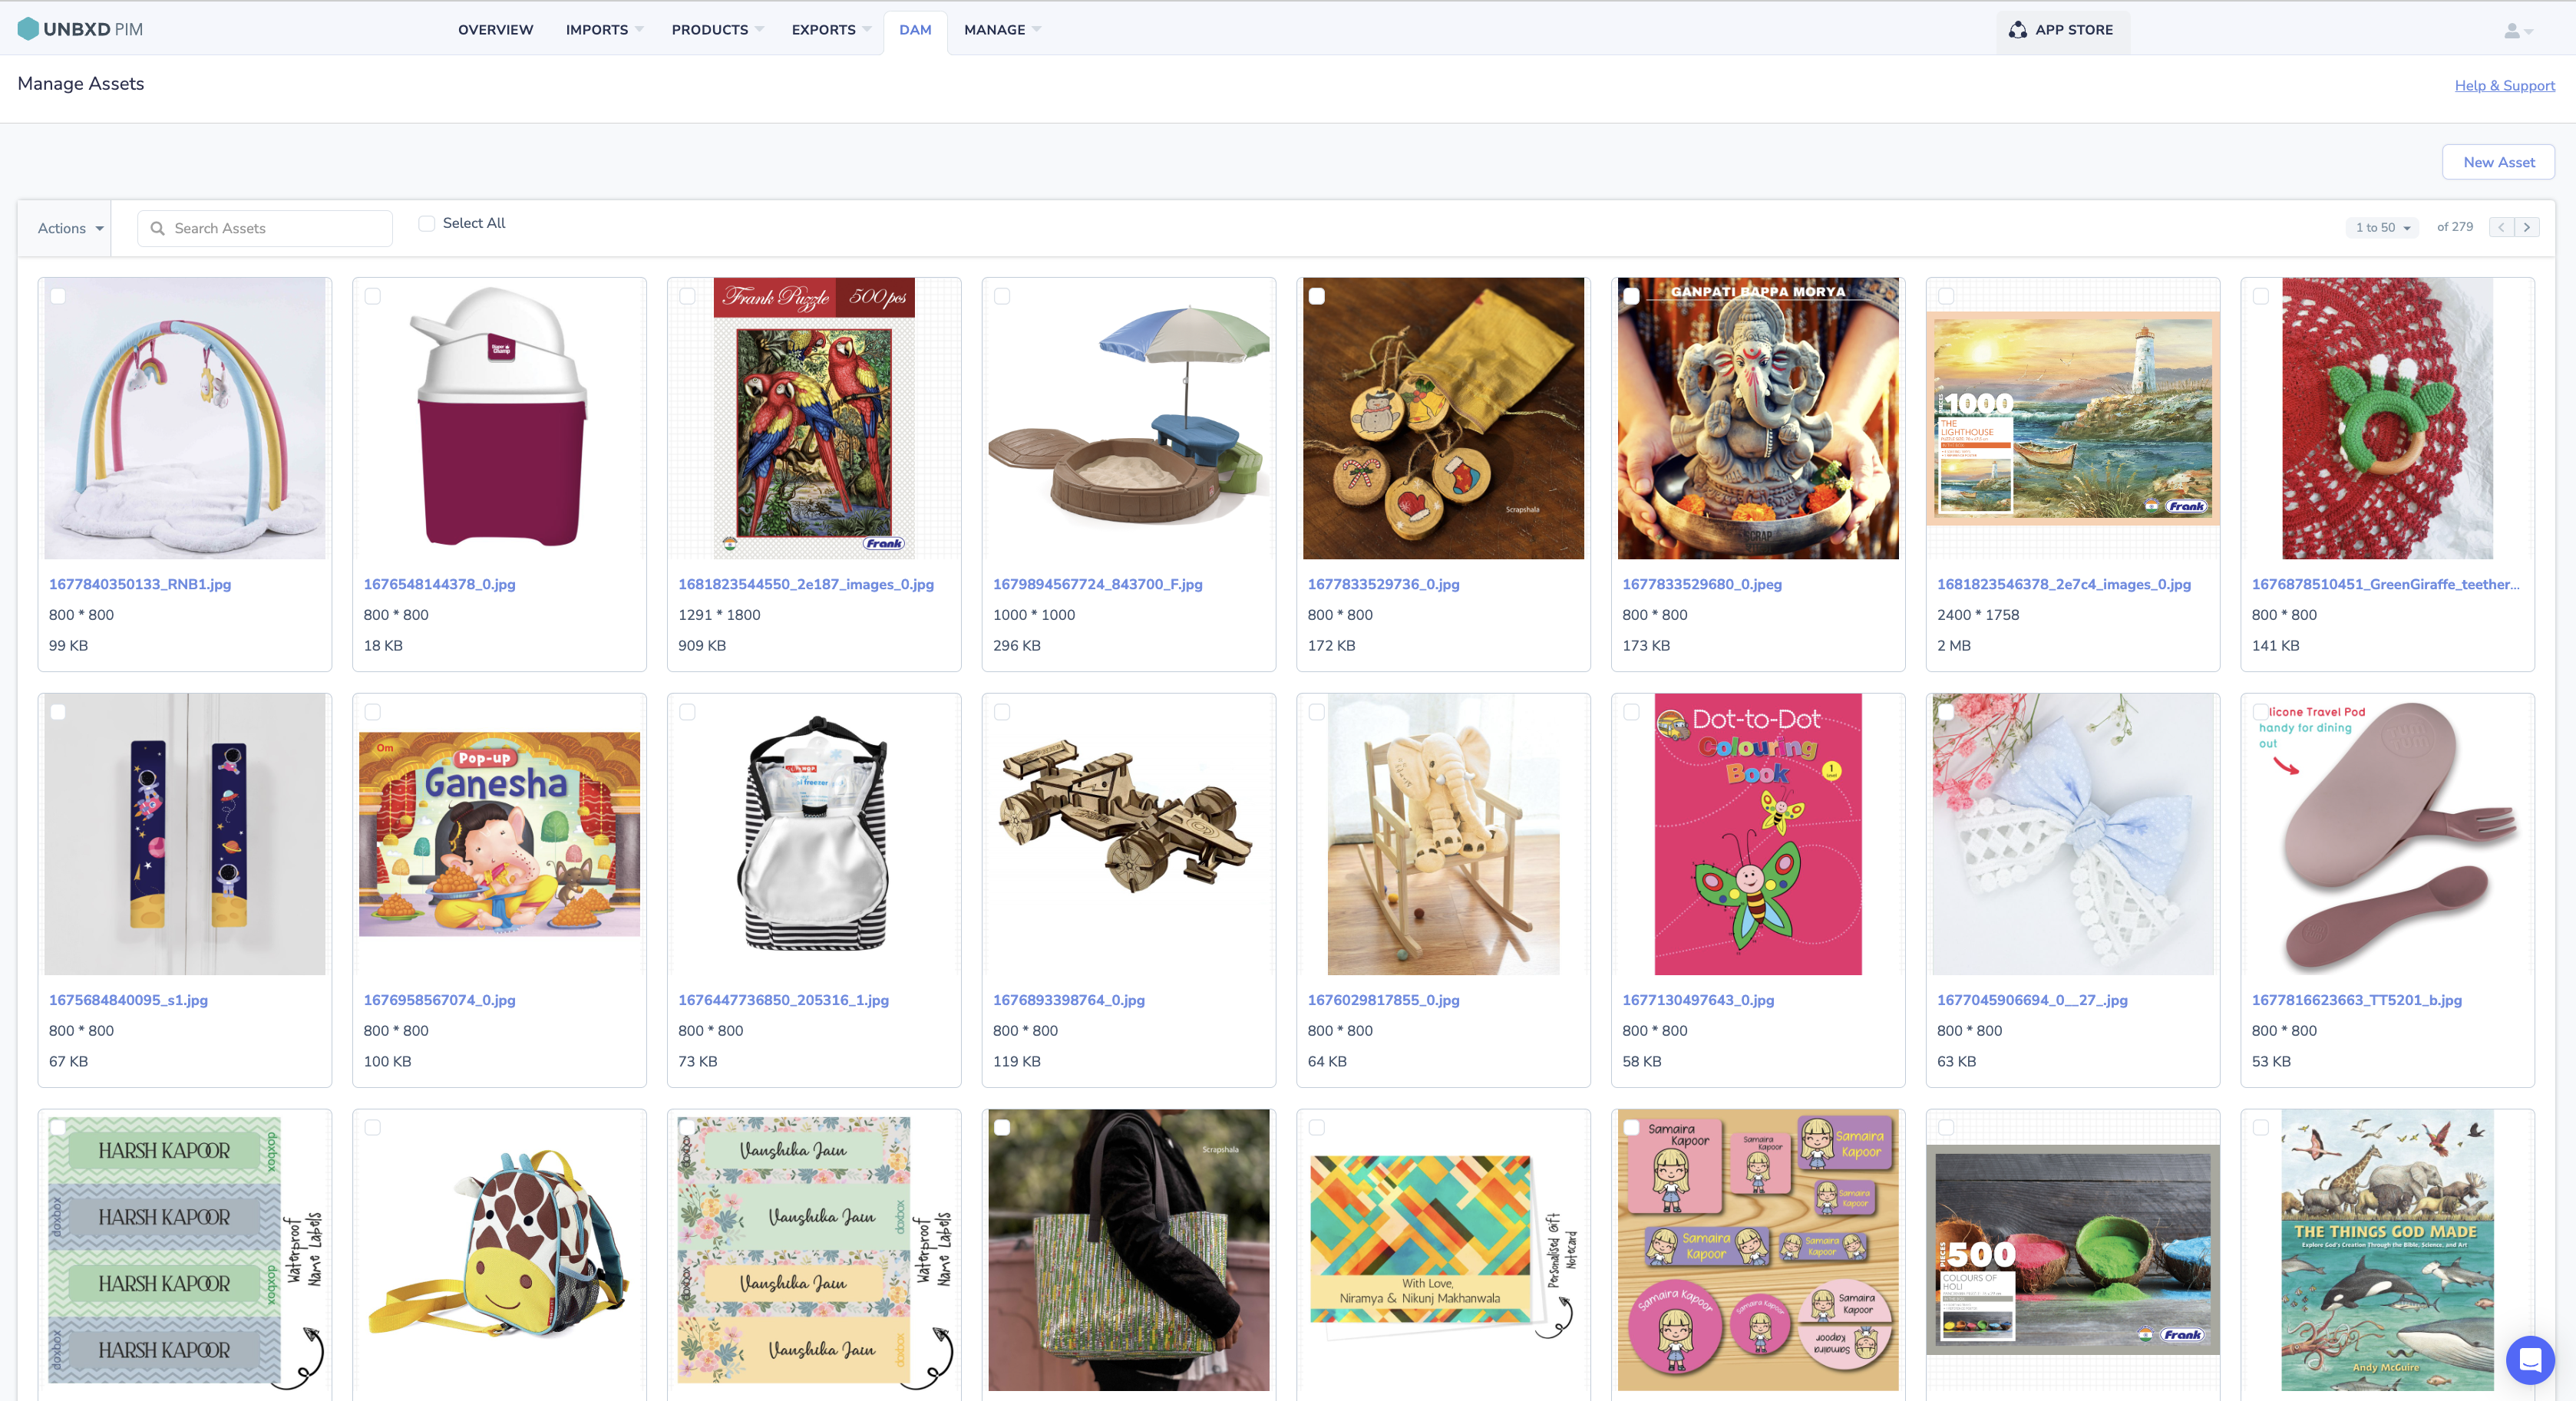Go to previous page of assets arrow
The image size is (2576, 1401).
[2501, 228]
